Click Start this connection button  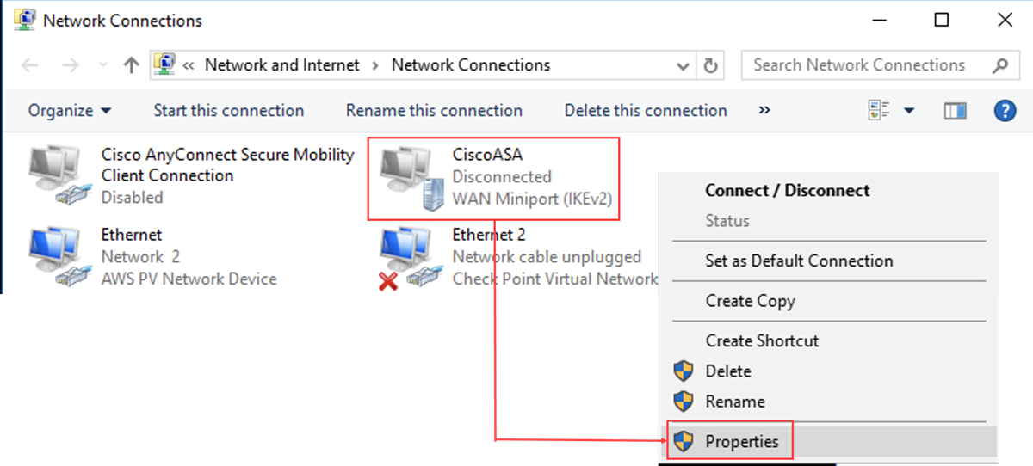click(228, 111)
